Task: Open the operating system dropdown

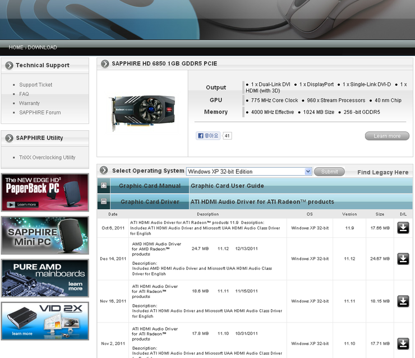Action: [249, 171]
